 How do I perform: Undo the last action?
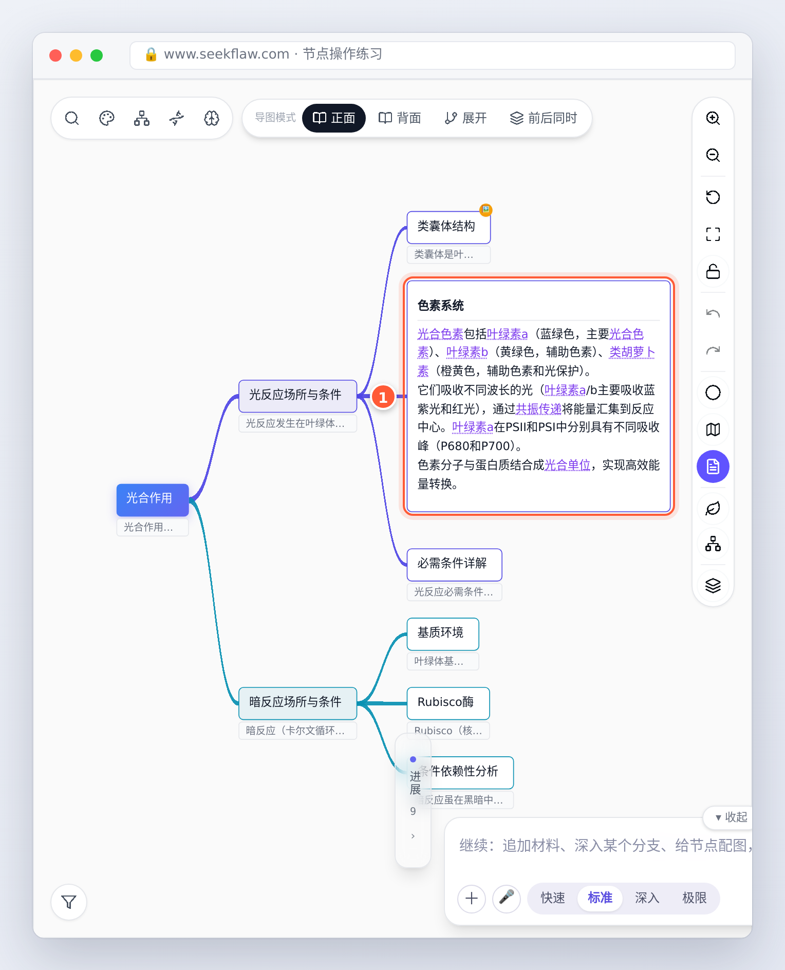[x=713, y=313]
